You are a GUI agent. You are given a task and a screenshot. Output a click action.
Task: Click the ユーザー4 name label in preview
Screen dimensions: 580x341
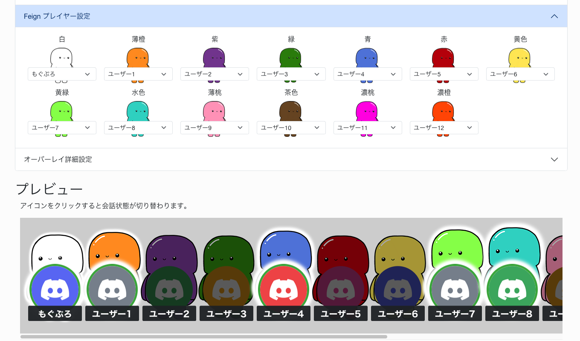click(x=284, y=314)
